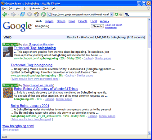Viewport: 152px width, 140px height.
Task: Open the Tools menu
Action: click(46, 8)
